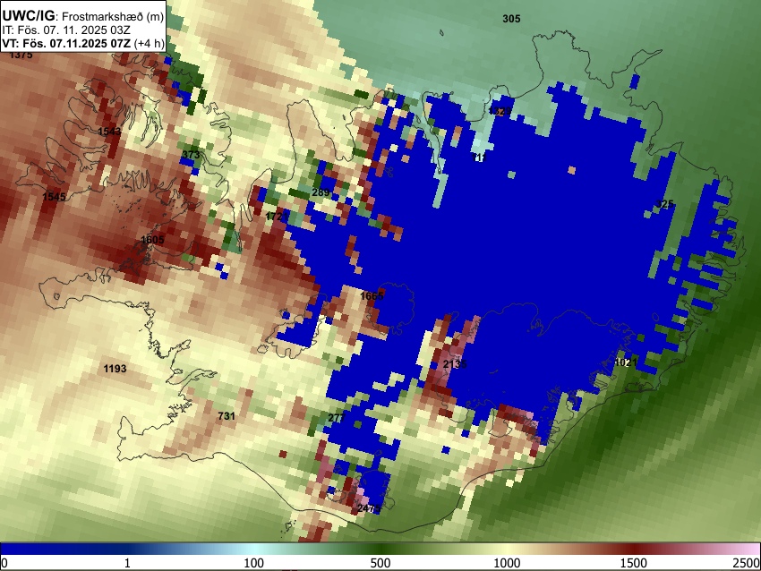The image size is (761, 571).
Task: Click the legend label 2500
Action: click(747, 563)
